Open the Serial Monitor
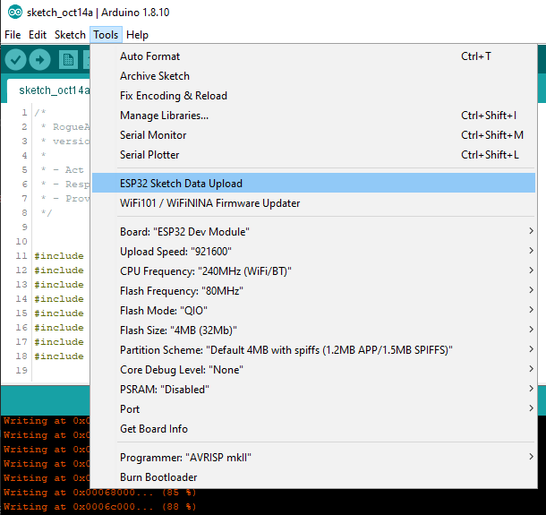Viewport: 546px width, 515px height. [313, 135]
